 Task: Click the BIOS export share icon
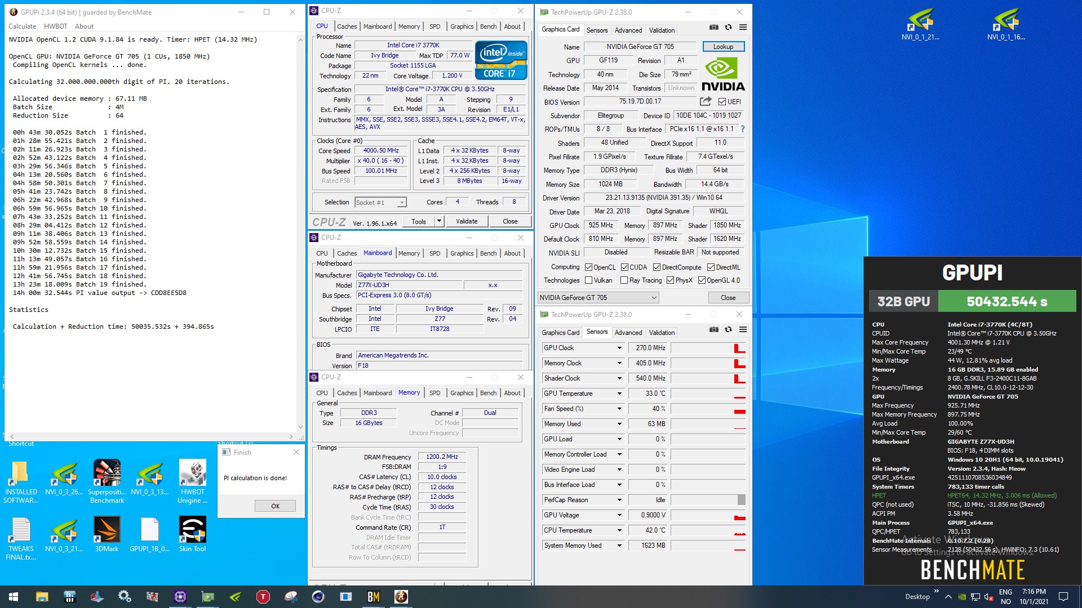pos(706,101)
